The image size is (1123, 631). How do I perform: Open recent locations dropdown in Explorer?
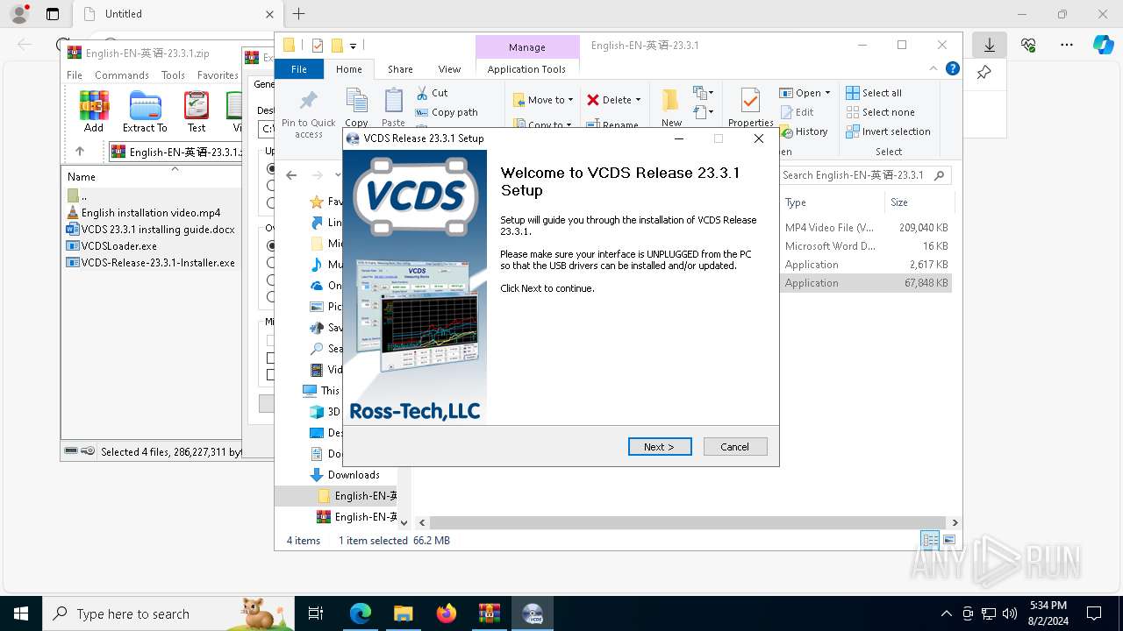[x=339, y=175]
